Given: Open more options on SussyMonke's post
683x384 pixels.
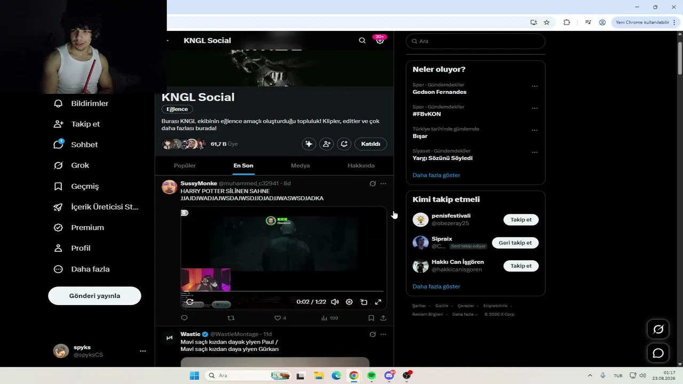Looking at the screenshot, I should click(x=383, y=183).
